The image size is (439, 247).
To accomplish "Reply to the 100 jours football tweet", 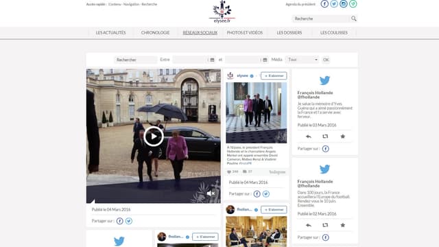I will point(309,225).
